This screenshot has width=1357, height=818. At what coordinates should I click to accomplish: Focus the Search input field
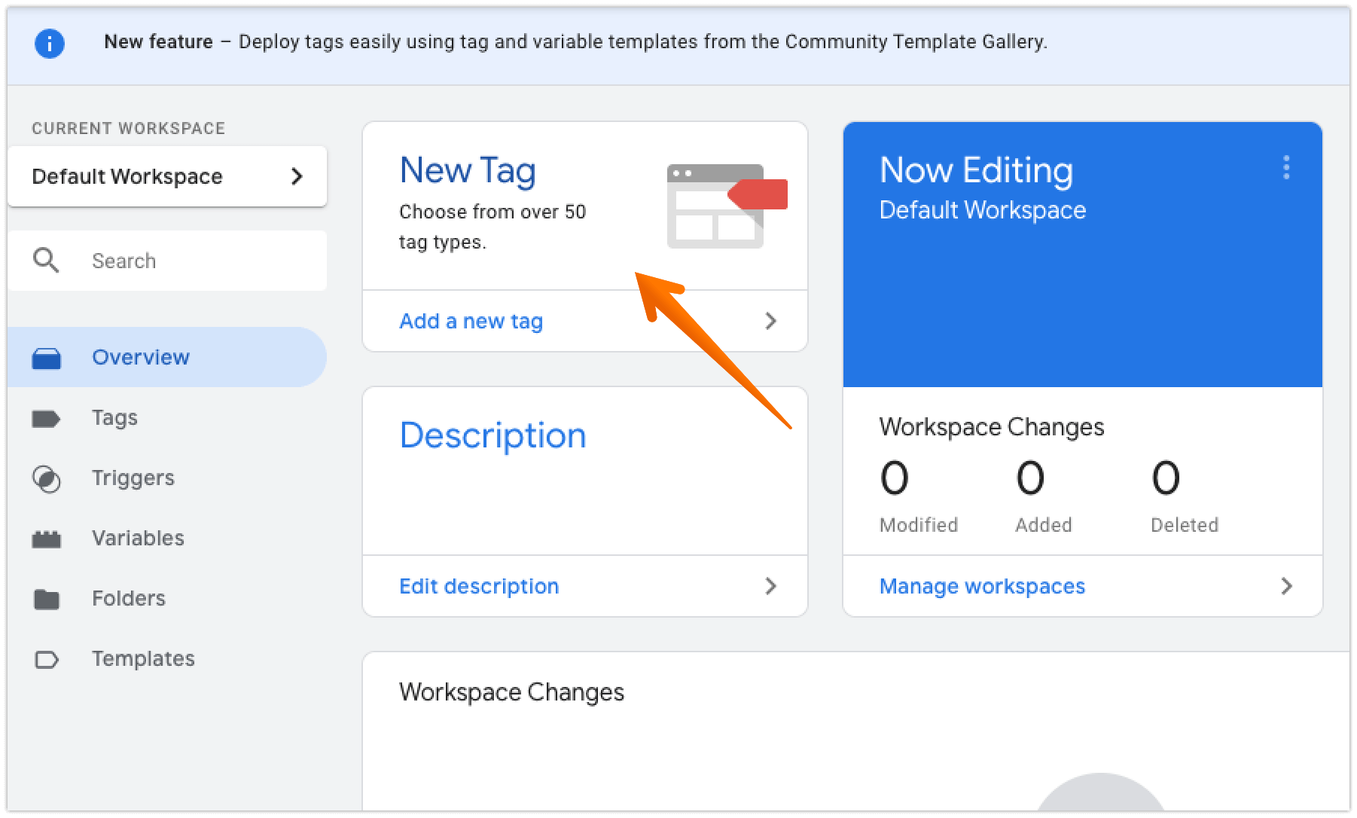[x=167, y=261]
